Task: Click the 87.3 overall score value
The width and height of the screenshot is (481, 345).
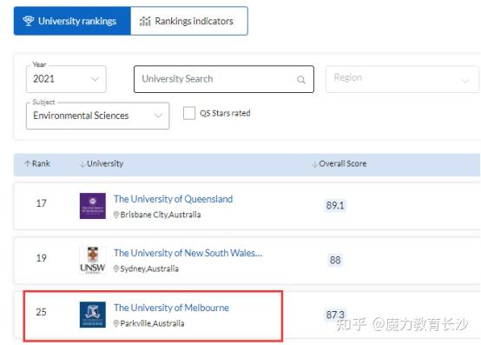Action: click(x=335, y=315)
